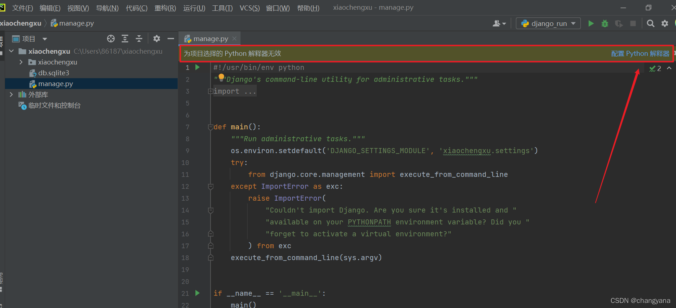676x308 pixels.
Task: Open the 视图(V) menu
Action: [x=78, y=8]
